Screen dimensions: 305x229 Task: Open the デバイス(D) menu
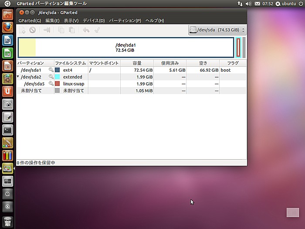pyautogui.click(x=94, y=21)
